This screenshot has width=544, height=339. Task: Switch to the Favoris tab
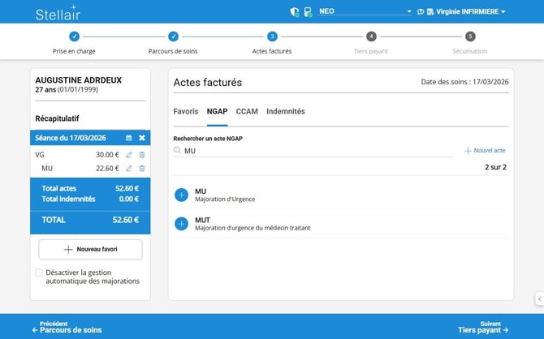[186, 111]
